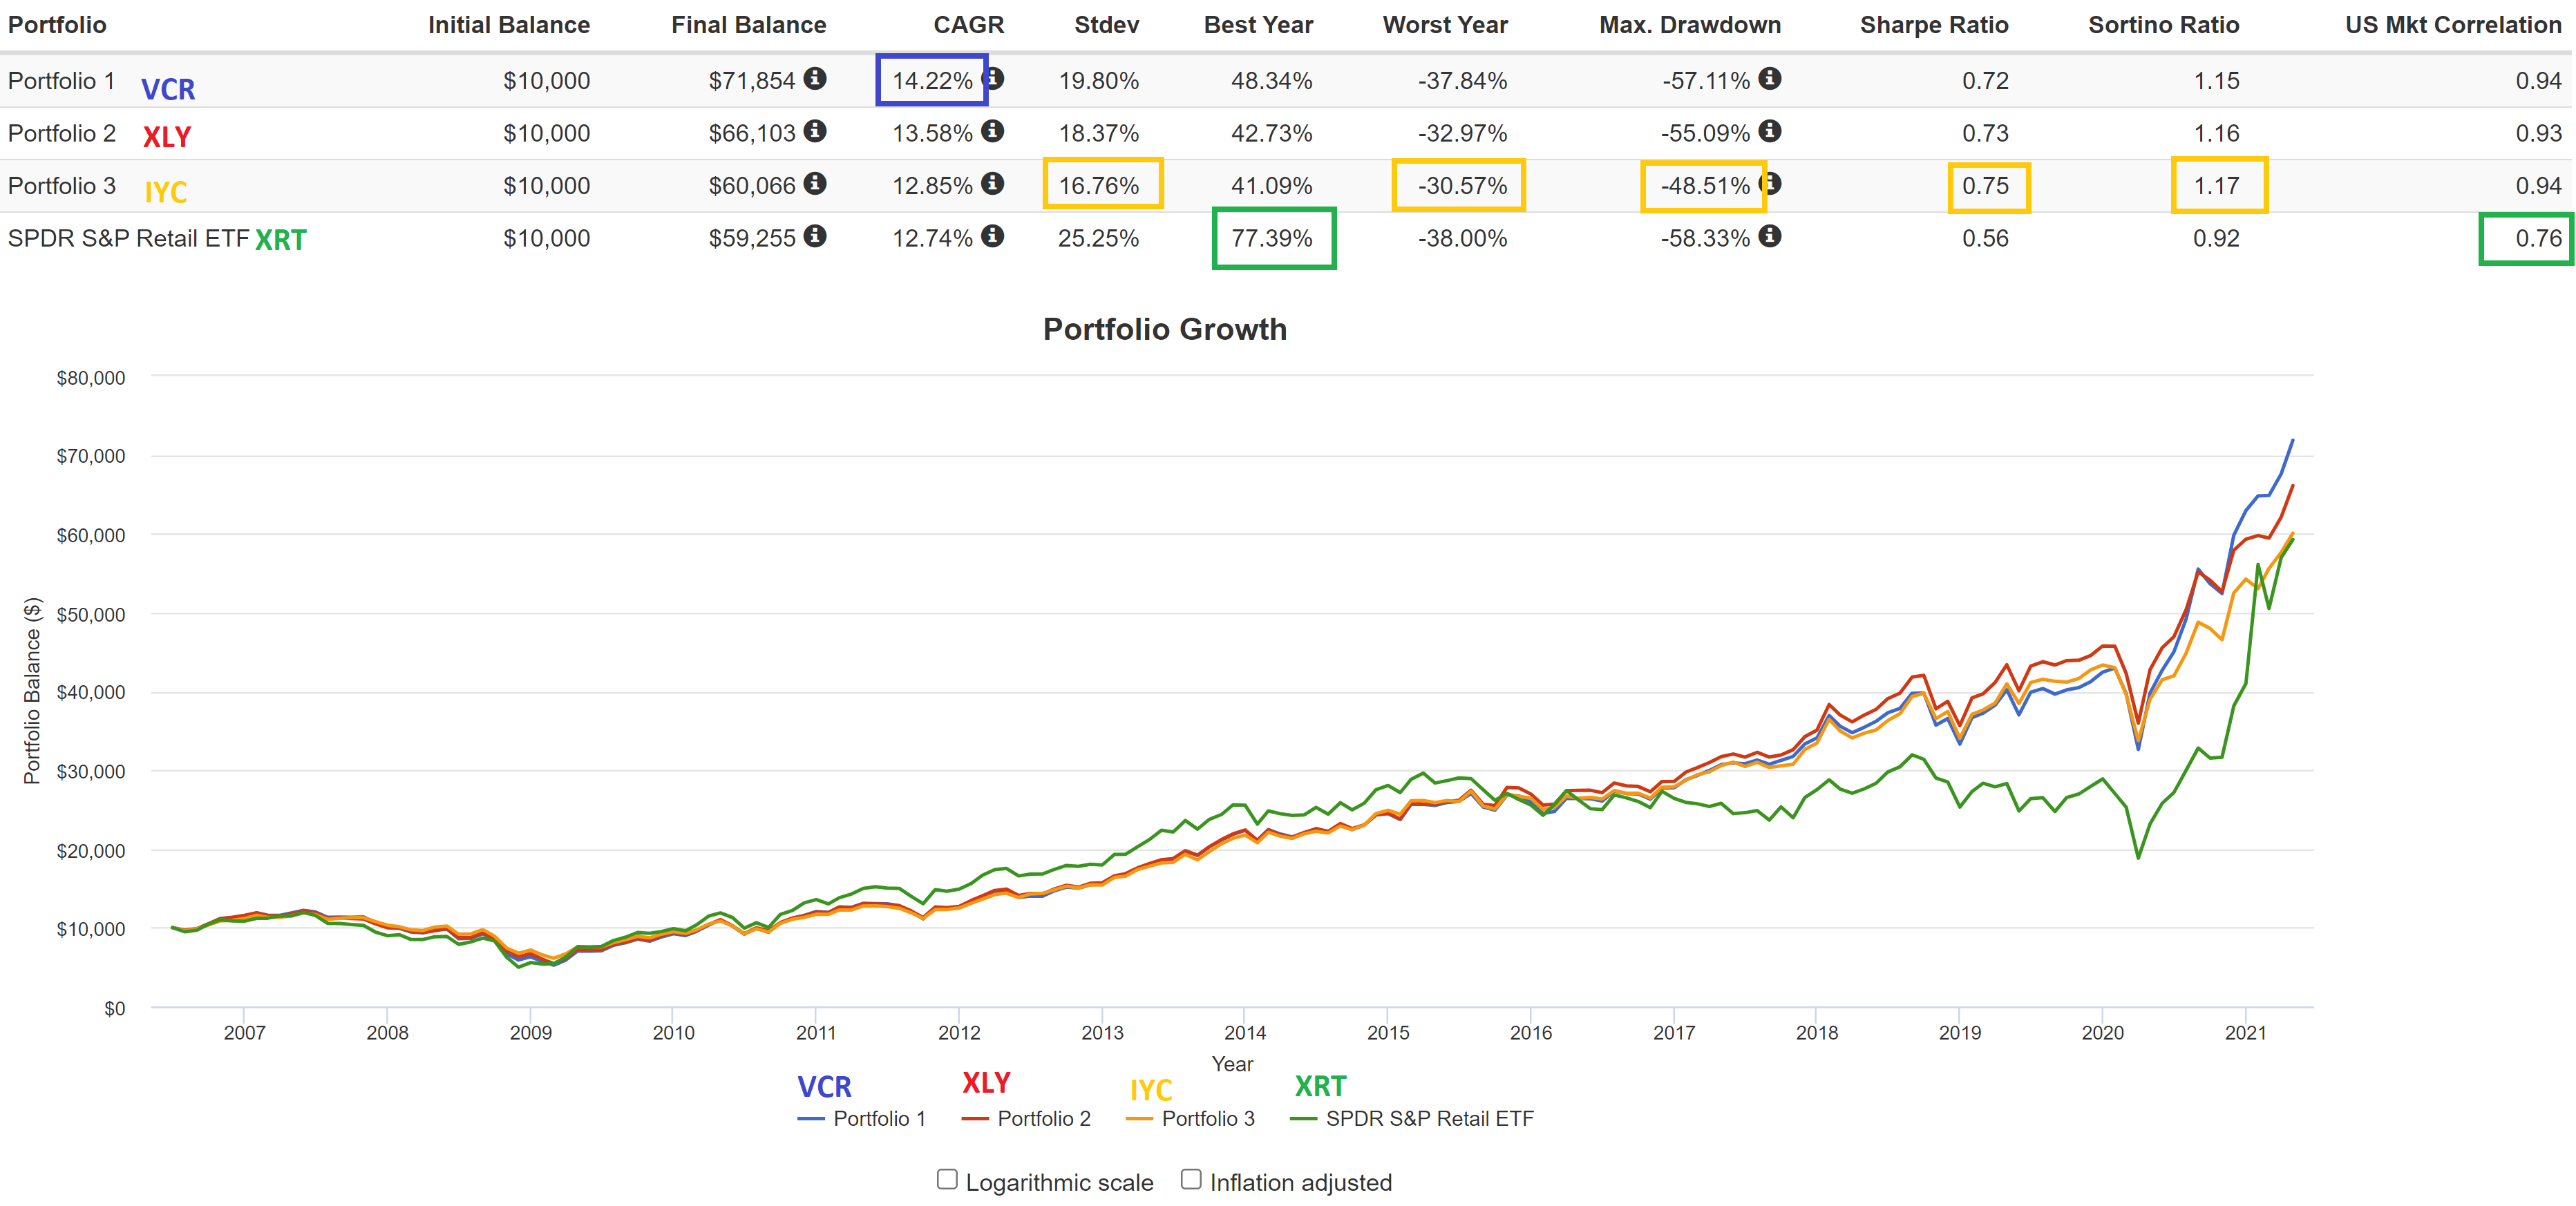Screen dimensions: 2576x1206
Task: Click info icon beside 12.85% CAGR
Action: pyautogui.click(x=992, y=184)
